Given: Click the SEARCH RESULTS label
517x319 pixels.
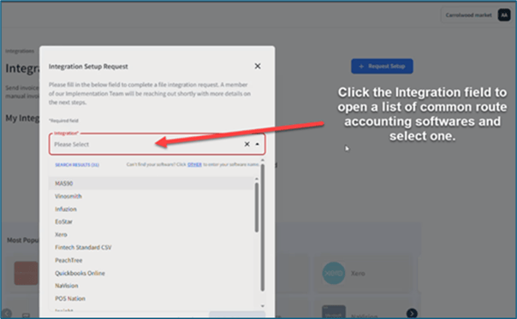Looking at the screenshot, I should [x=77, y=165].
